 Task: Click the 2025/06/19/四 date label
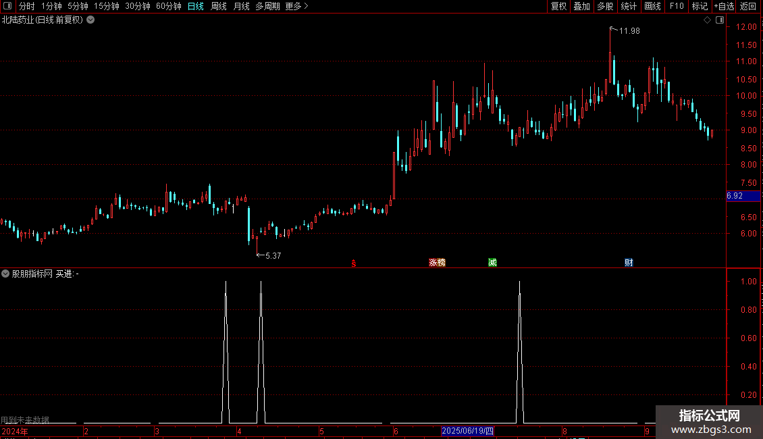click(x=468, y=431)
